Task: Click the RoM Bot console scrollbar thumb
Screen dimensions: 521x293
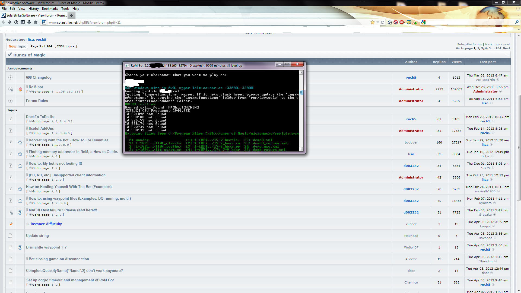Action: pos(301,93)
